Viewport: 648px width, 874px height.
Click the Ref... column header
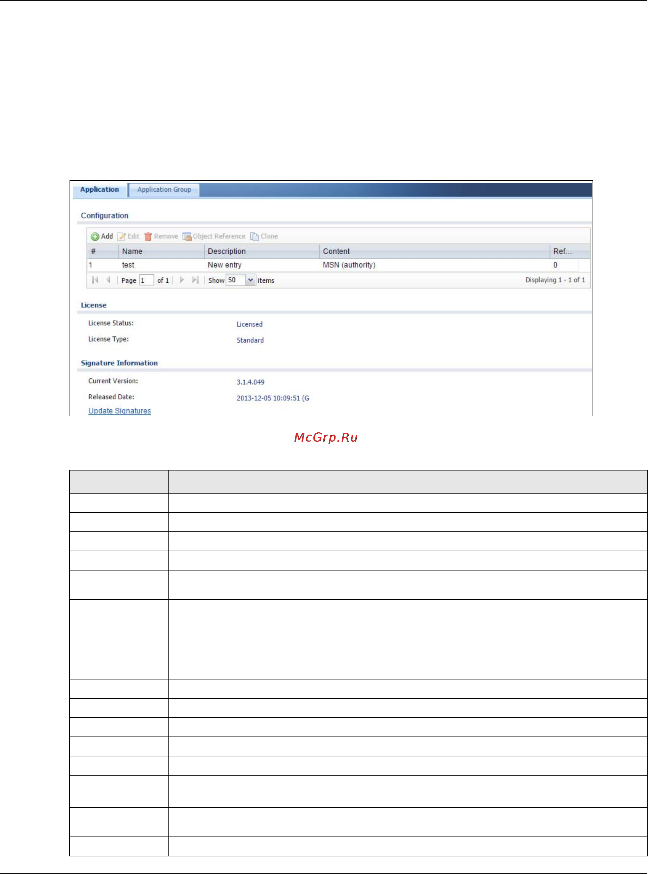coord(570,252)
